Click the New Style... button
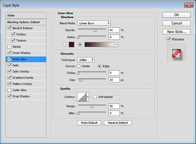 176,32
